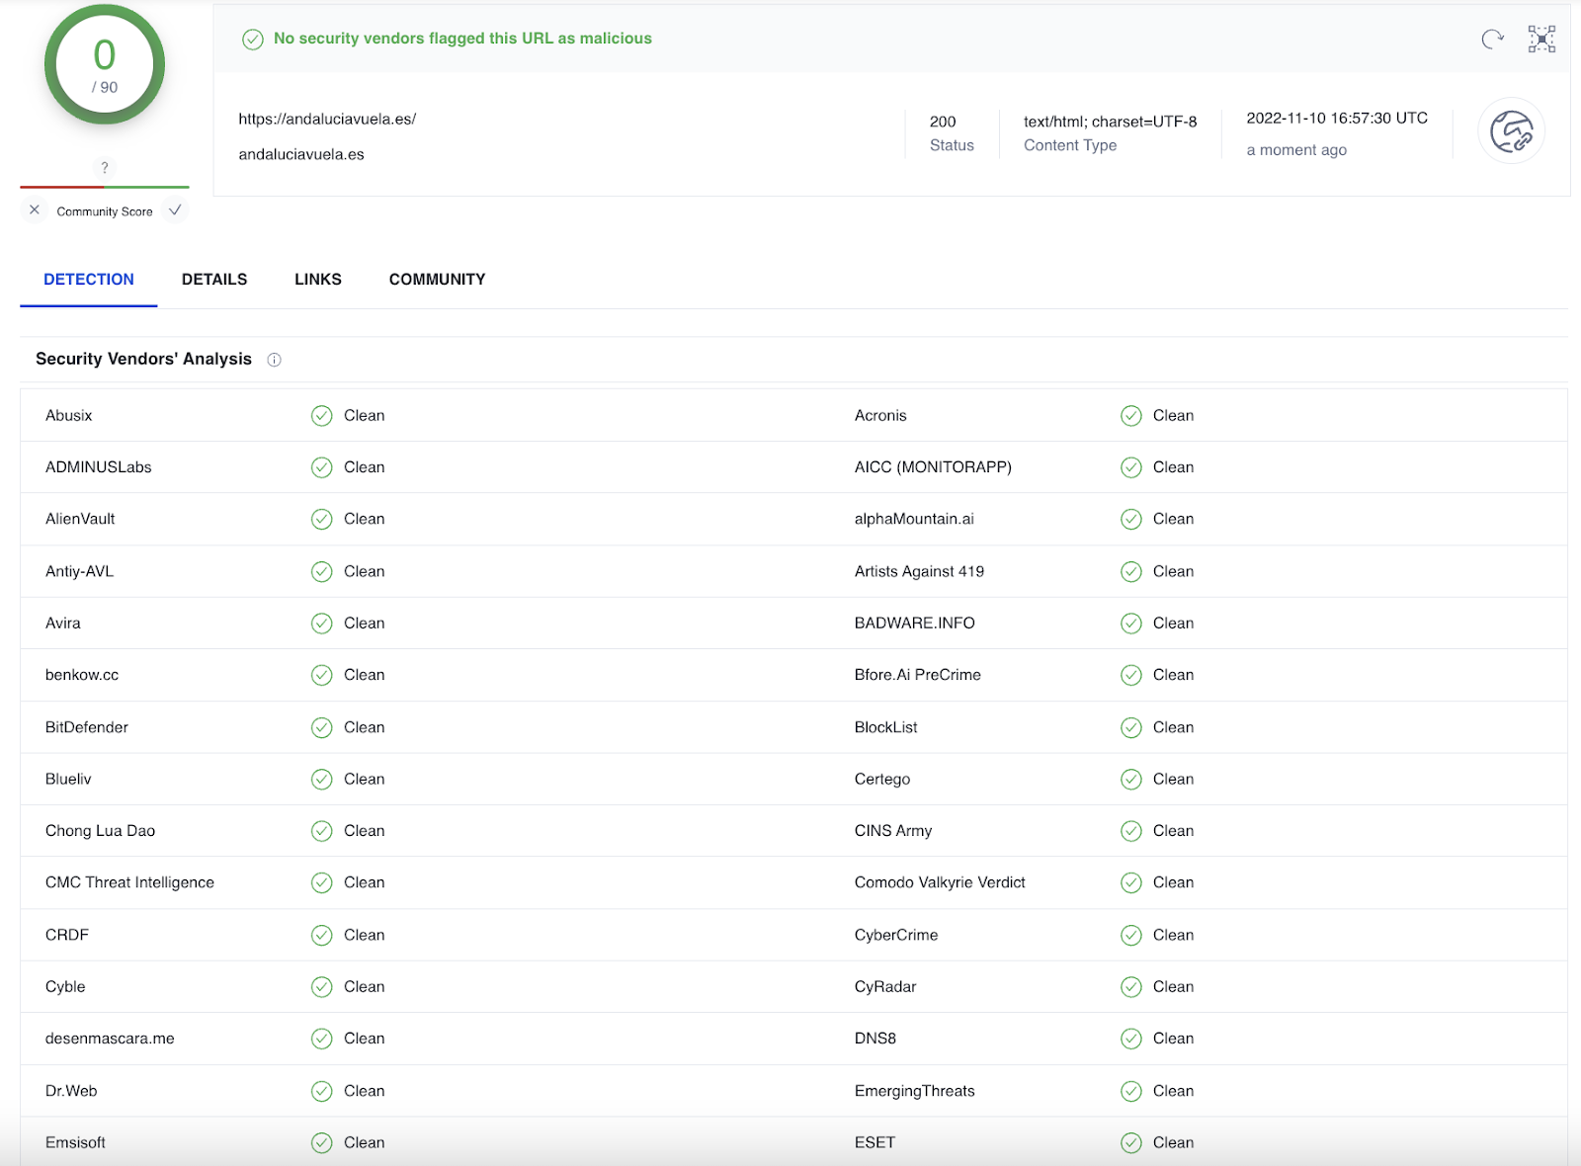Click ADMINUSLabs clean check icon
The image size is (1581, 1166).
[322, 467]
